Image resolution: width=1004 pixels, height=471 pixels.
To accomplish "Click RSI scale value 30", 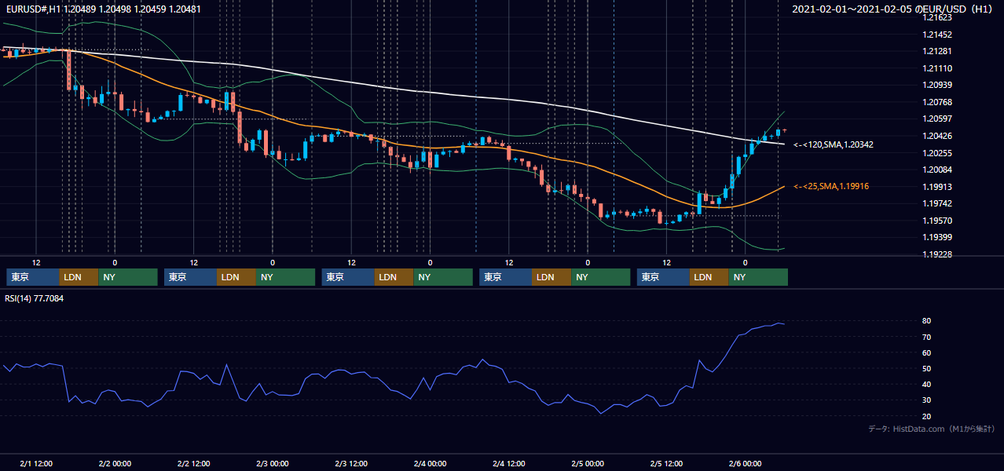I will [x=927, y=400].
